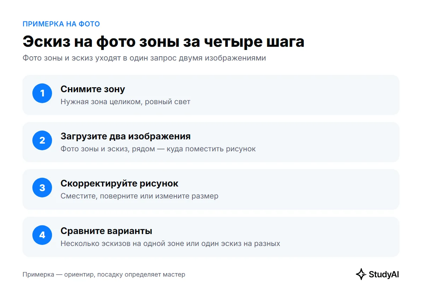
Task: Click the subtitle about 'двумя изображениями'
Action: click(144, 58)
